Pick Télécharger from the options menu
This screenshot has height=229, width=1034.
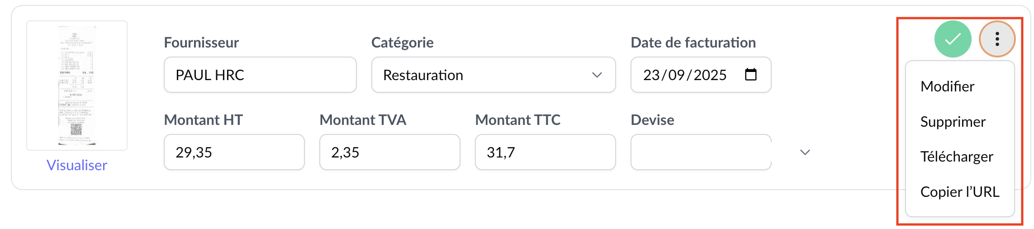point(957,157)
